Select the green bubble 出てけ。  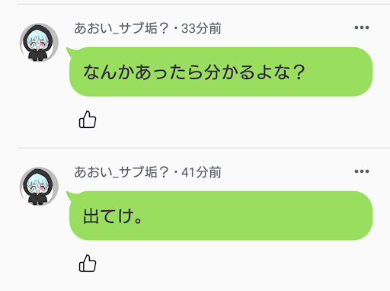[x=220, y=216]
